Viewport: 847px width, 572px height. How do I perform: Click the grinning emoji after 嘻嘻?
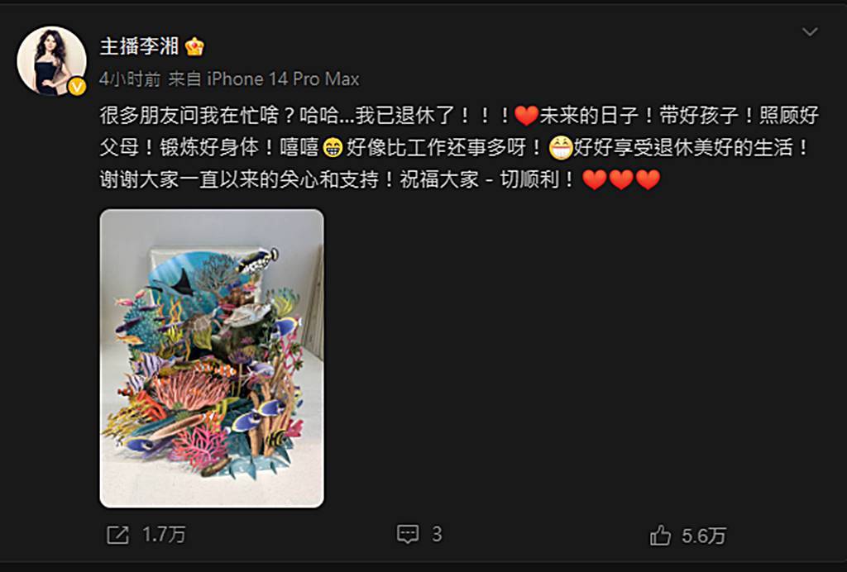pos(333,148)
